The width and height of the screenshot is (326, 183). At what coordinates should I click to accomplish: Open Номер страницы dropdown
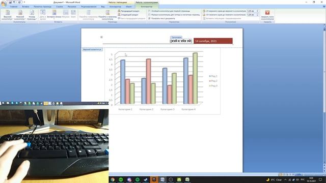pyautogui.click(x=32, y=15)
